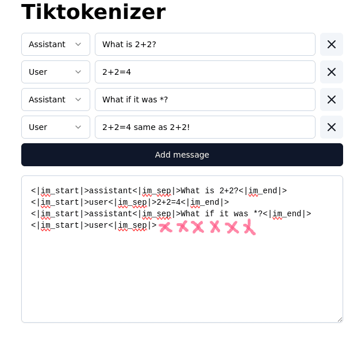Image resolution: width=350 pixels, height=348 pixels.
Task: Click the Tiktokenizer page title
Action: click(93, 12)
